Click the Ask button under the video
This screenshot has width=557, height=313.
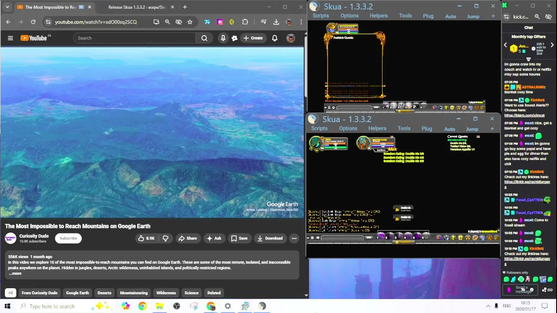click(x=214, y=238)
